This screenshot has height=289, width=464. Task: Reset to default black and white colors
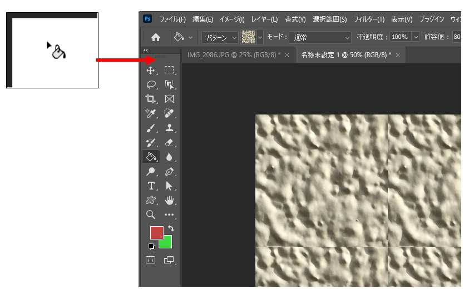pyautogui.click(x=152, y=247)
